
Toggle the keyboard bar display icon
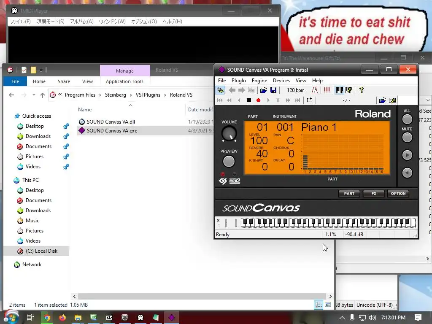[x=340, y=90]
